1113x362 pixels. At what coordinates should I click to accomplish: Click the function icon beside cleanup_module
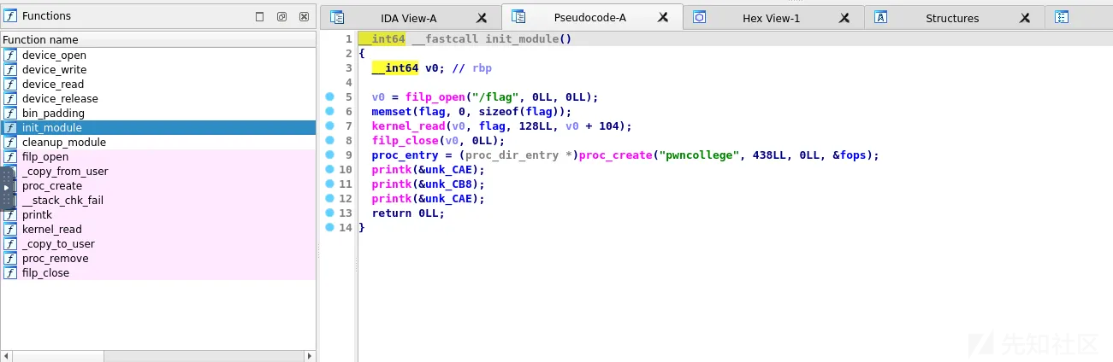[x=10, y=142]
